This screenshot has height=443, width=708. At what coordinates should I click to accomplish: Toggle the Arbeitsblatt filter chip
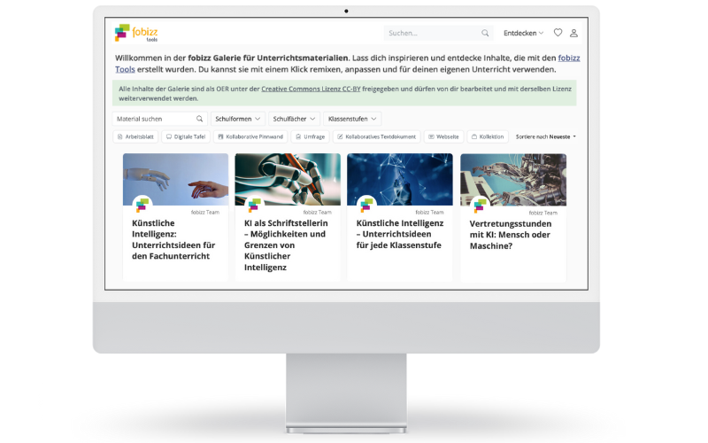click(135, 137)
